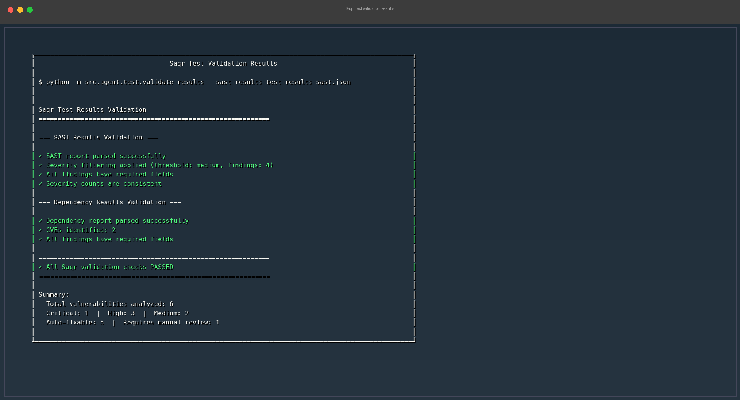Click the '--- Dependency Results Validation ---' header
This screenshot has height=400, width=740.
point(110,202)
